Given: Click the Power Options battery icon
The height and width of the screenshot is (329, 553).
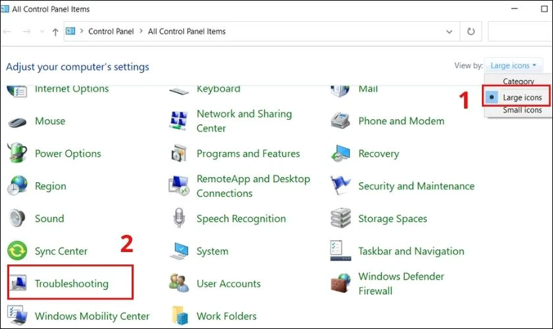Looking at the screenshot, I should tap(17, 153).
